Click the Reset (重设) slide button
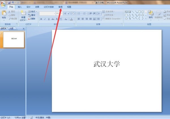This screenshot has width=170, height=119. point(32,15)
